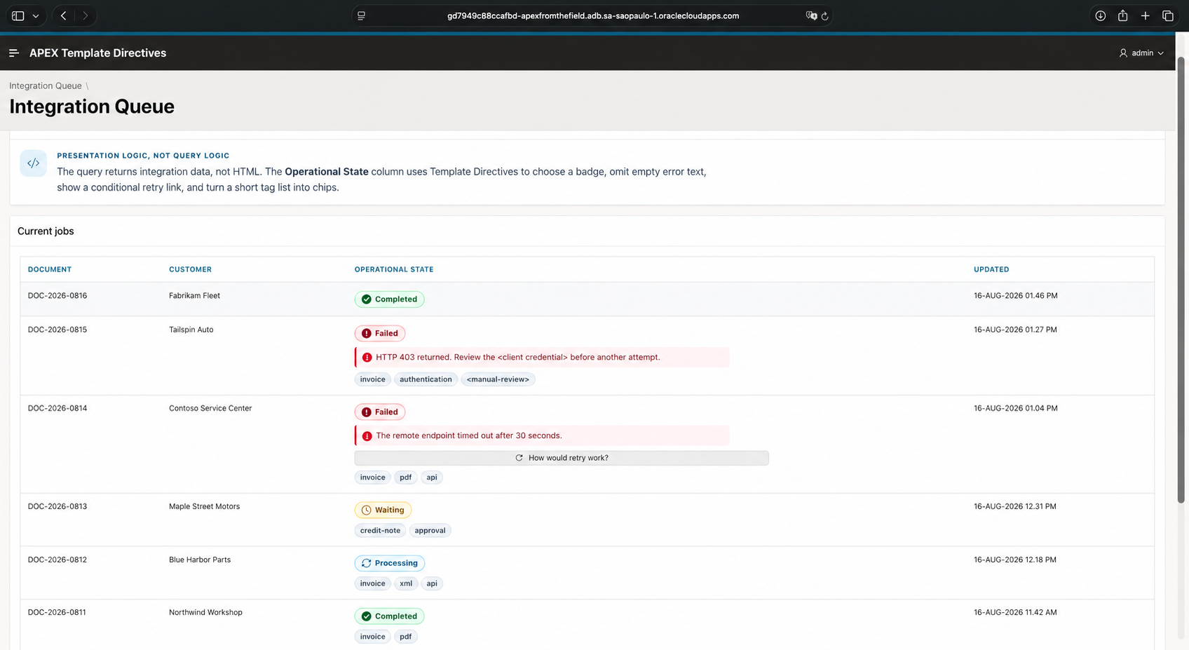Select document DOC-2026-0811
The height and width of the screenshot is (650, 1189).
57,612
